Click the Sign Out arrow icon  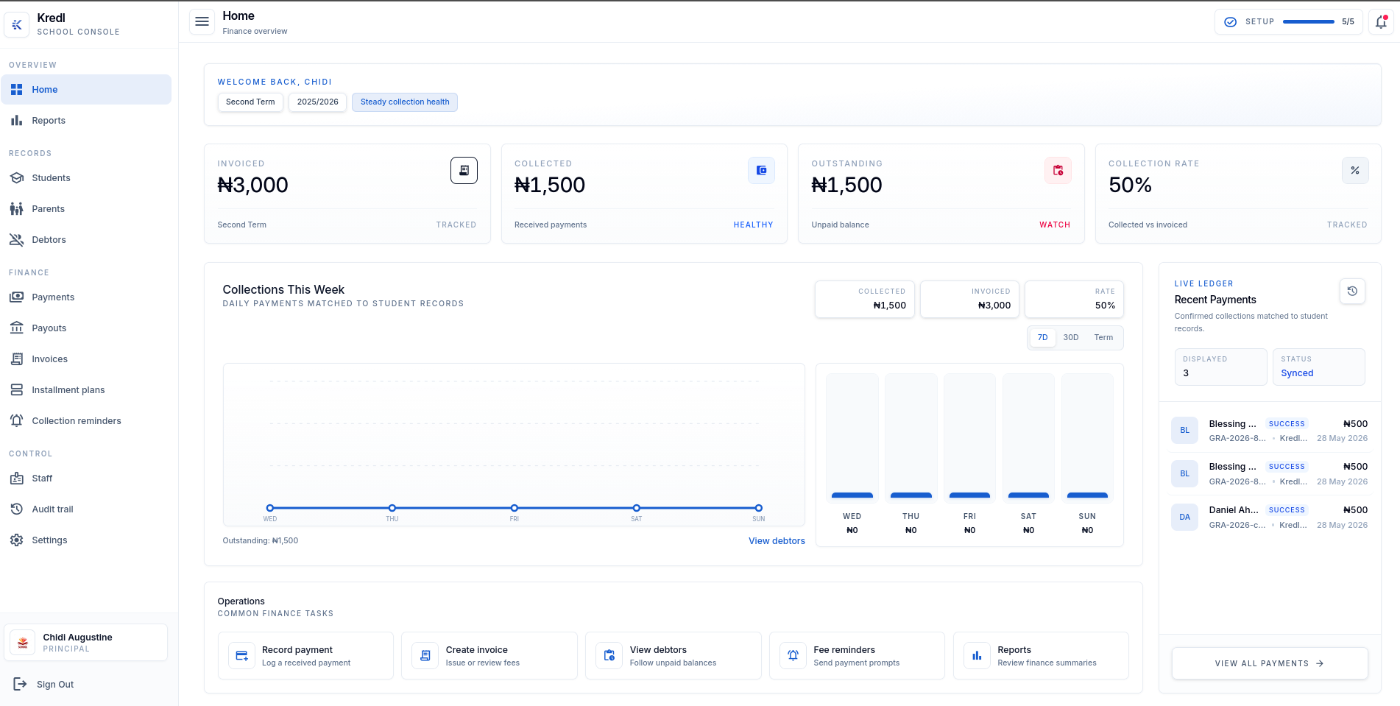21,685
